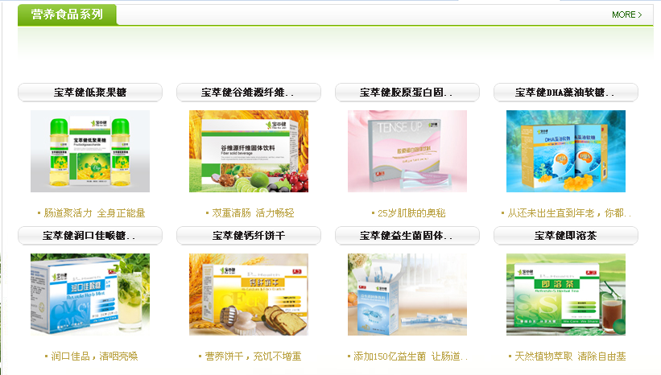661x375 pixels.
Task: Open the green instant tea product image
Action: click(x=566, y=295)
